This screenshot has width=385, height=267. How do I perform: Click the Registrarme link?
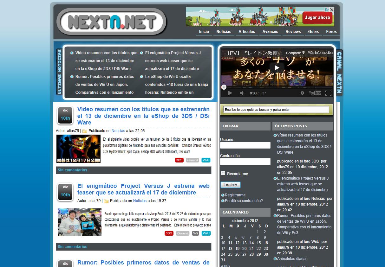click(x=235, y=195)
